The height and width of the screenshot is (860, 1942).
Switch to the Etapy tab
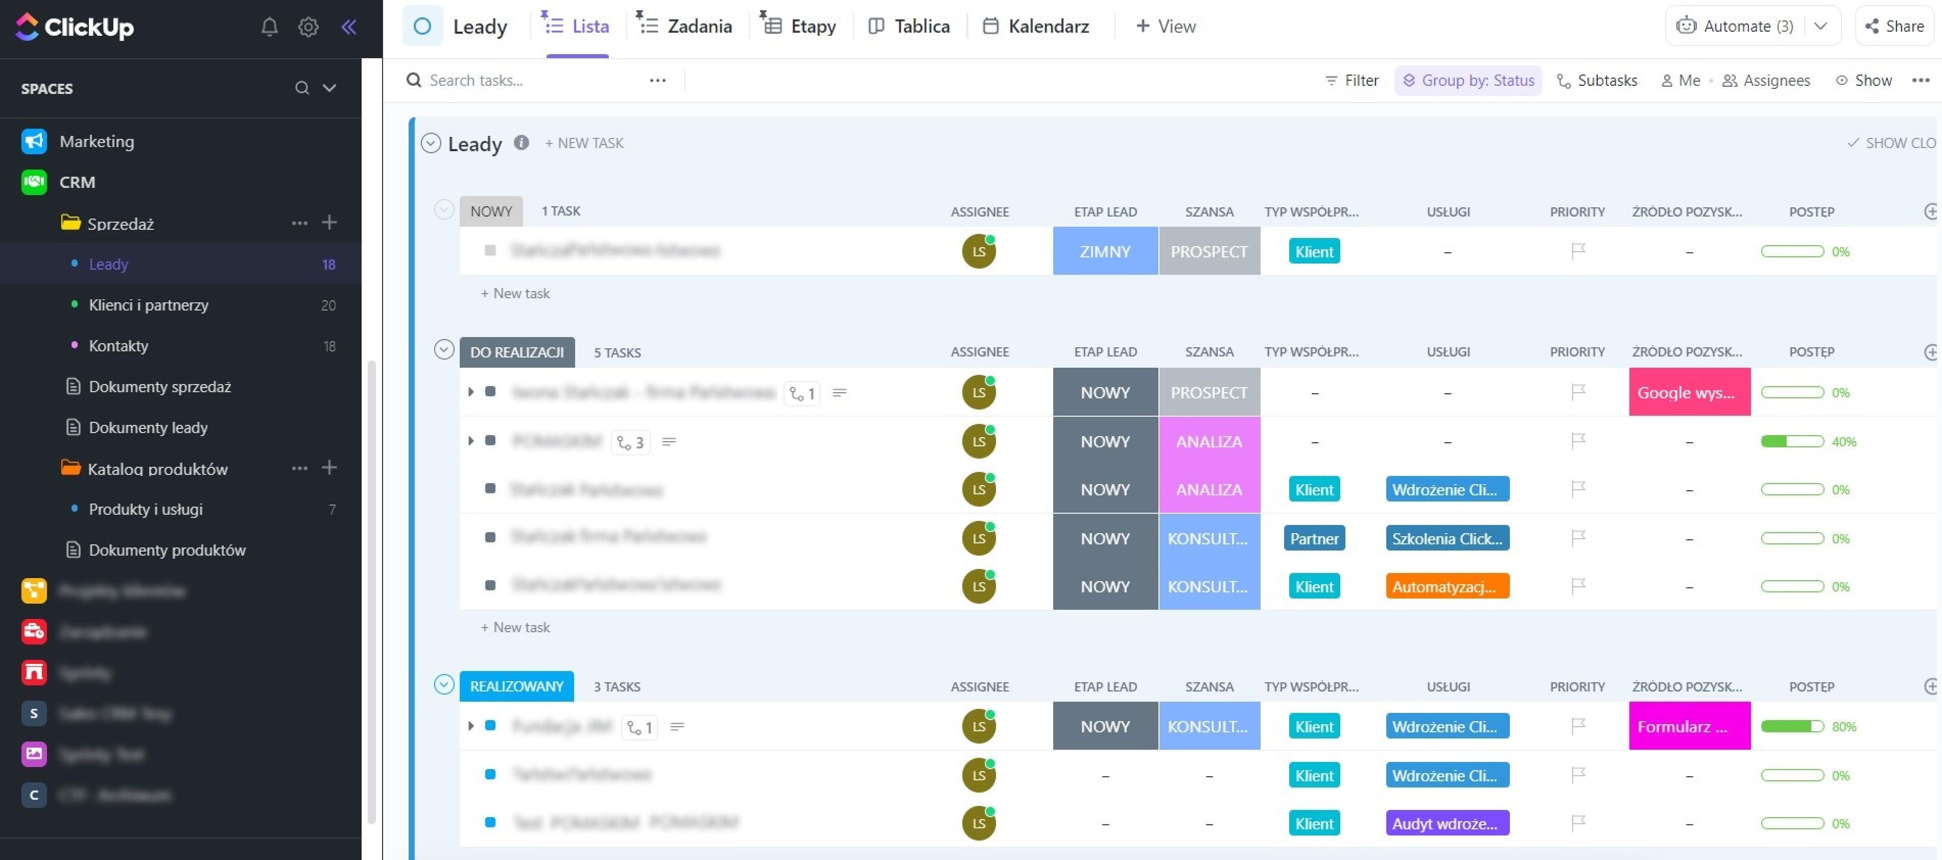coord(799,27)
